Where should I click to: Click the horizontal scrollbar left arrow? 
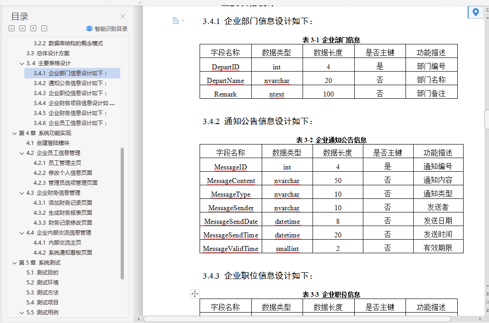[139, 319]
